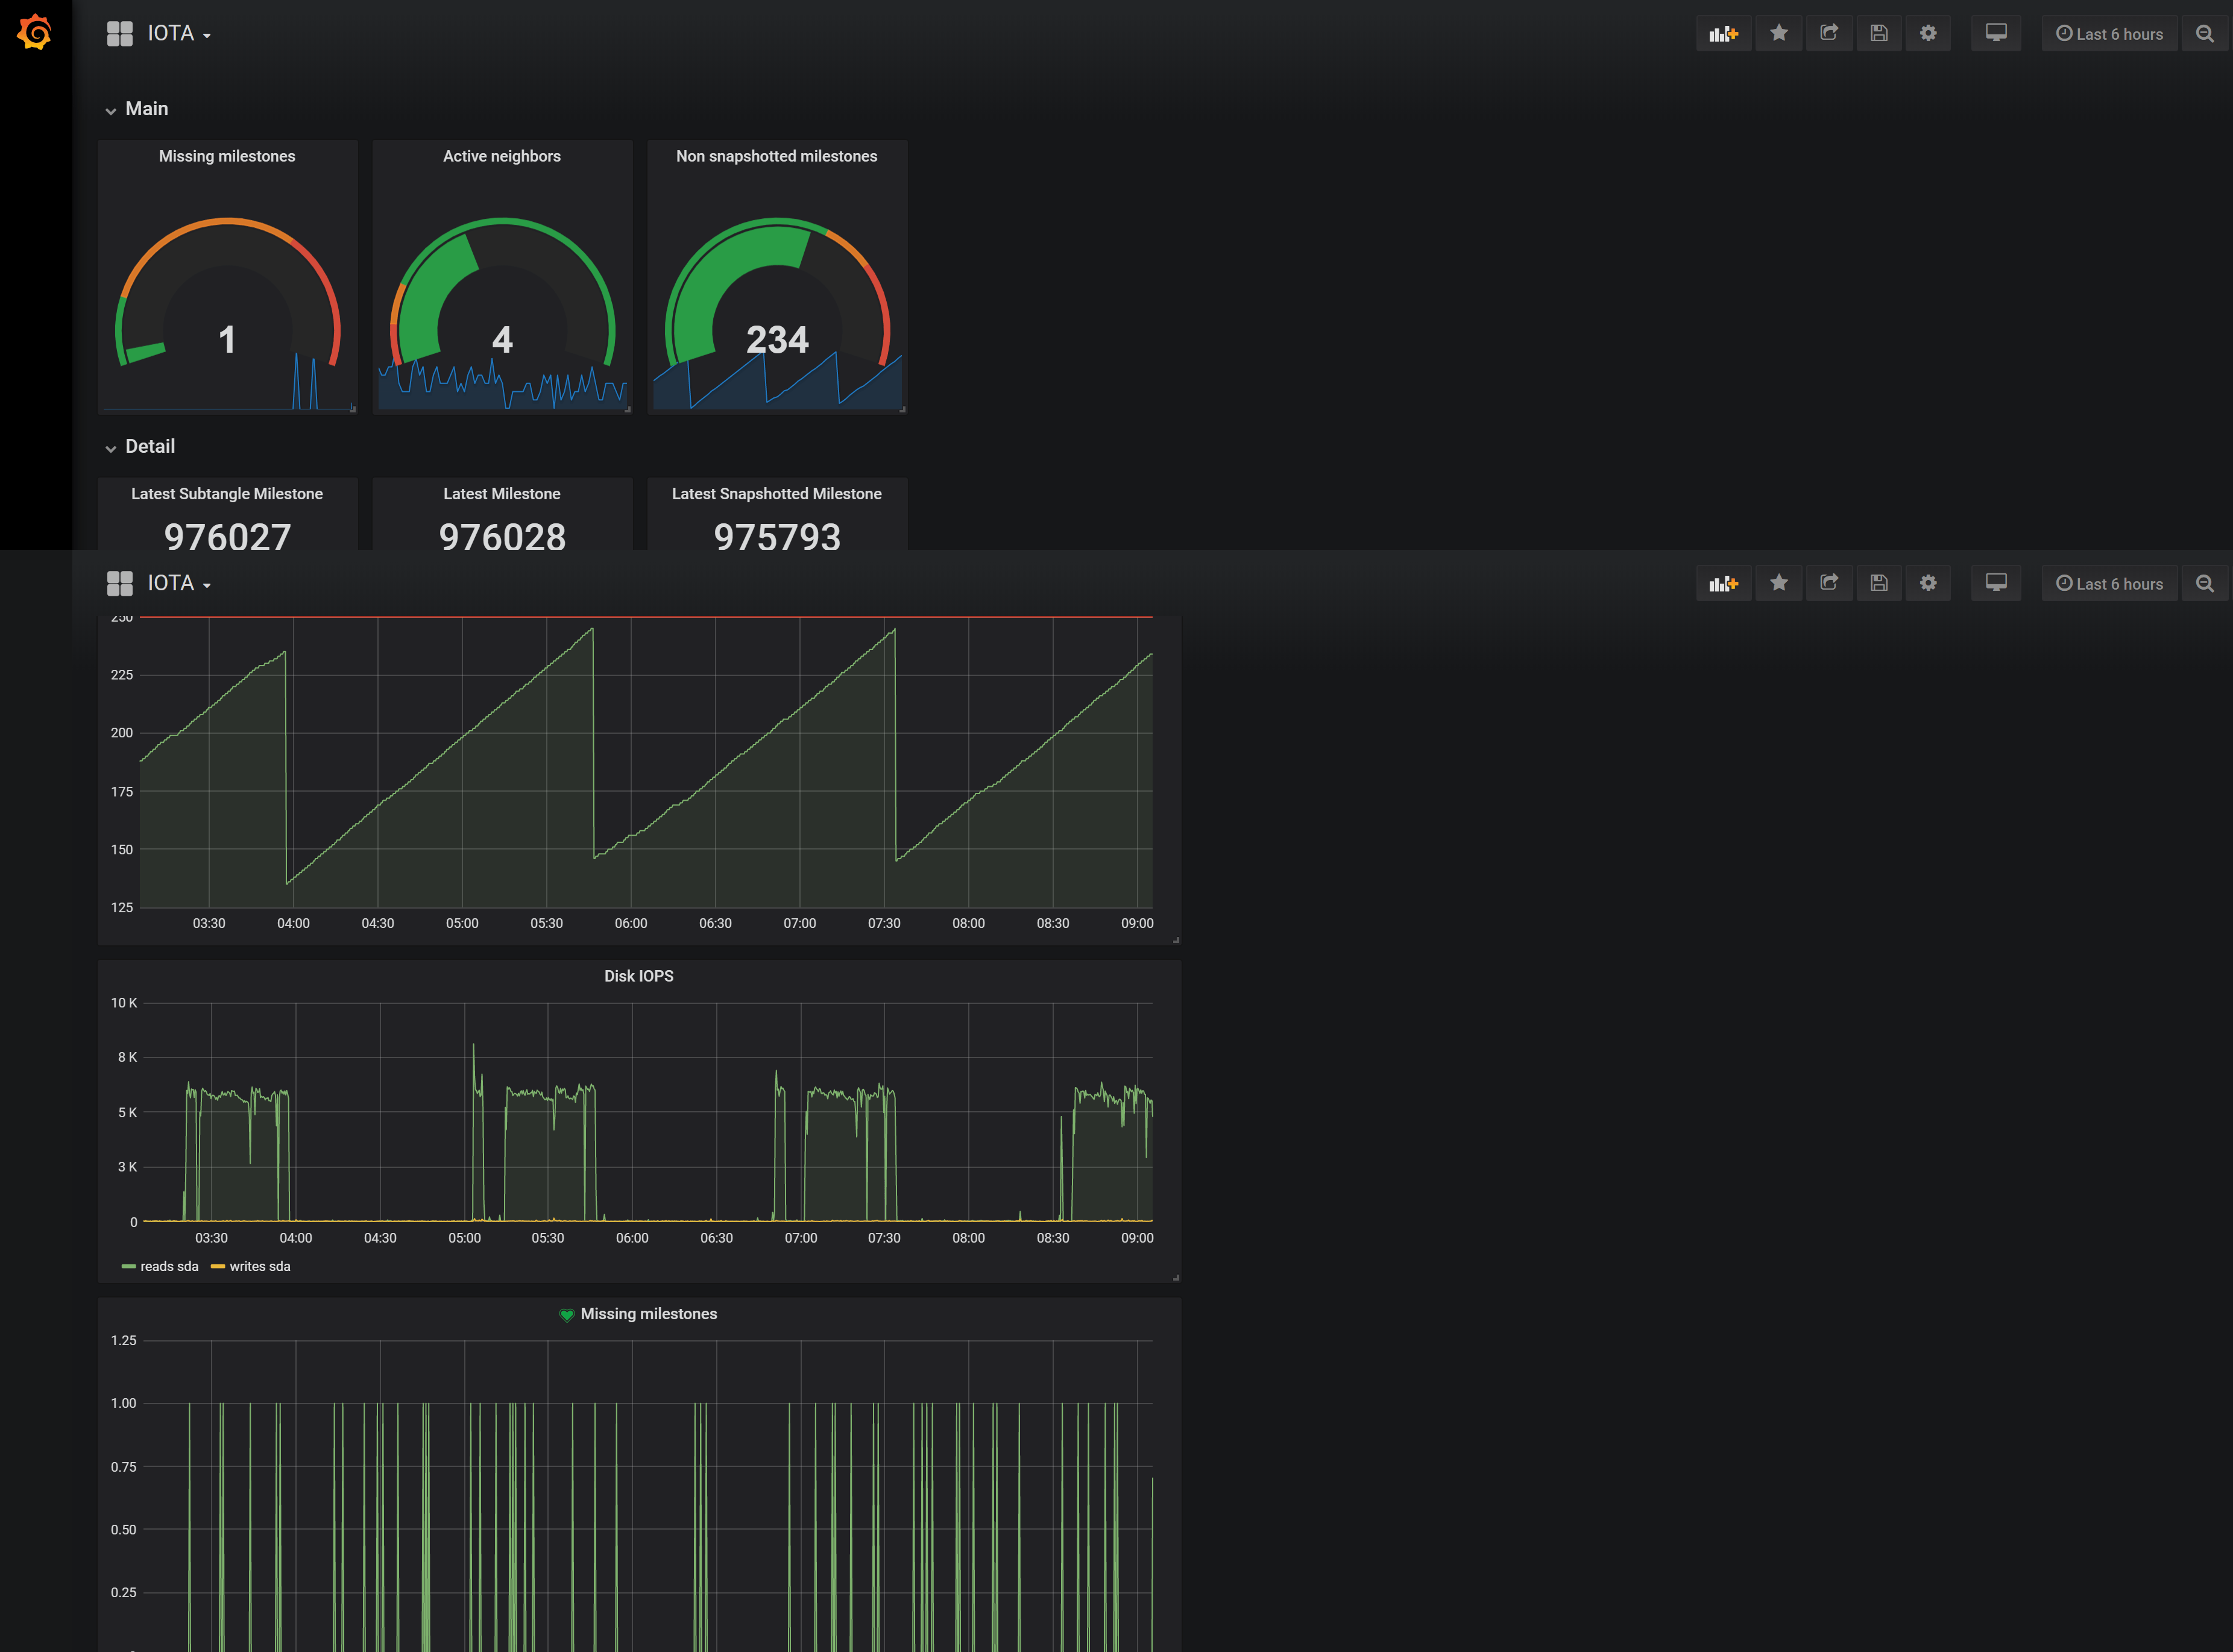Star the dashboard in the top header
2233x1652 pixels.
[x=1779, y=34]
